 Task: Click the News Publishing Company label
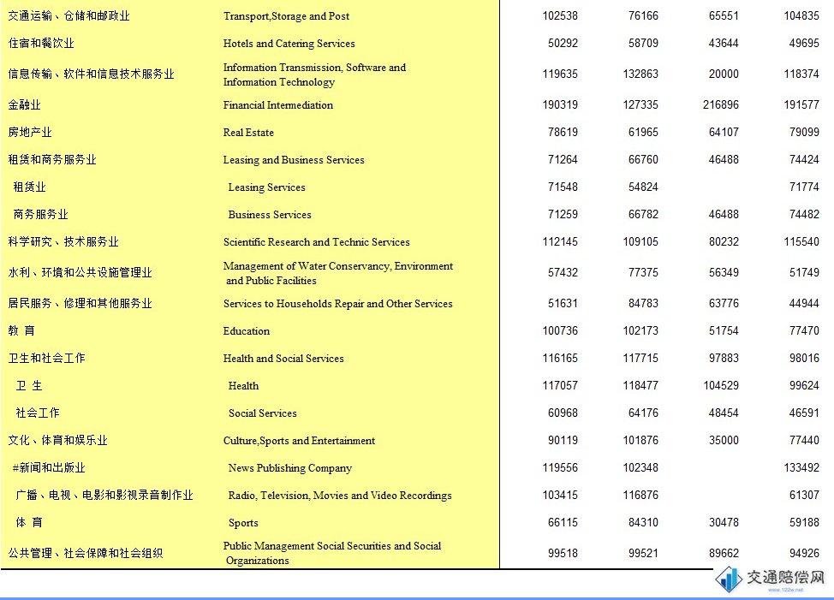290,467
